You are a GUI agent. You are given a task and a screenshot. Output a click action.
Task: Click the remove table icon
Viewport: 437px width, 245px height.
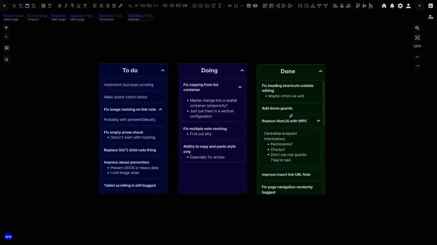click(271, 6)
